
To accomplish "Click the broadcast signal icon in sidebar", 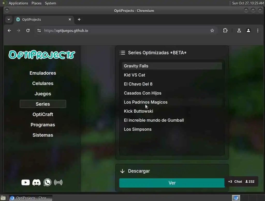I will coord(58,182).
